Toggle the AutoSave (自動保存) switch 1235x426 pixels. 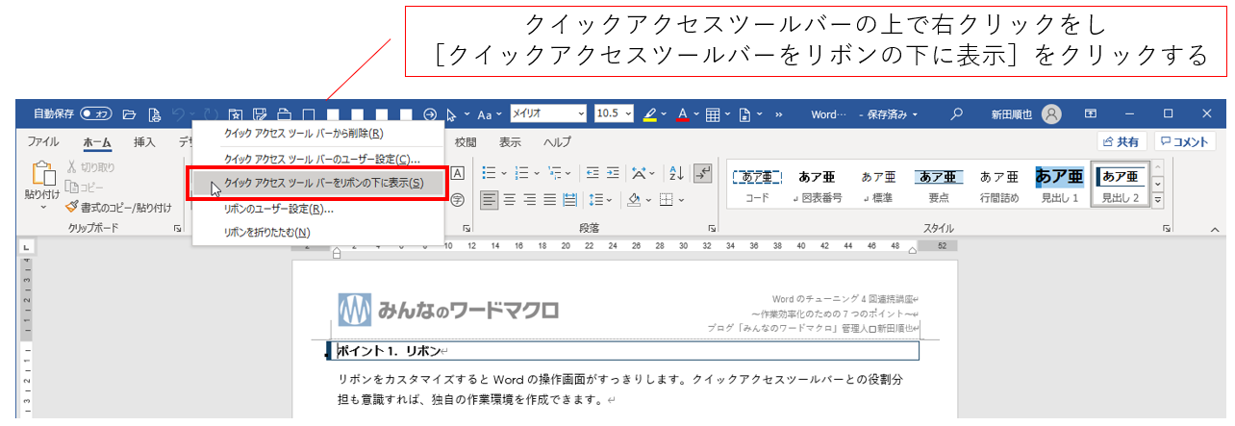pos(95,113)
